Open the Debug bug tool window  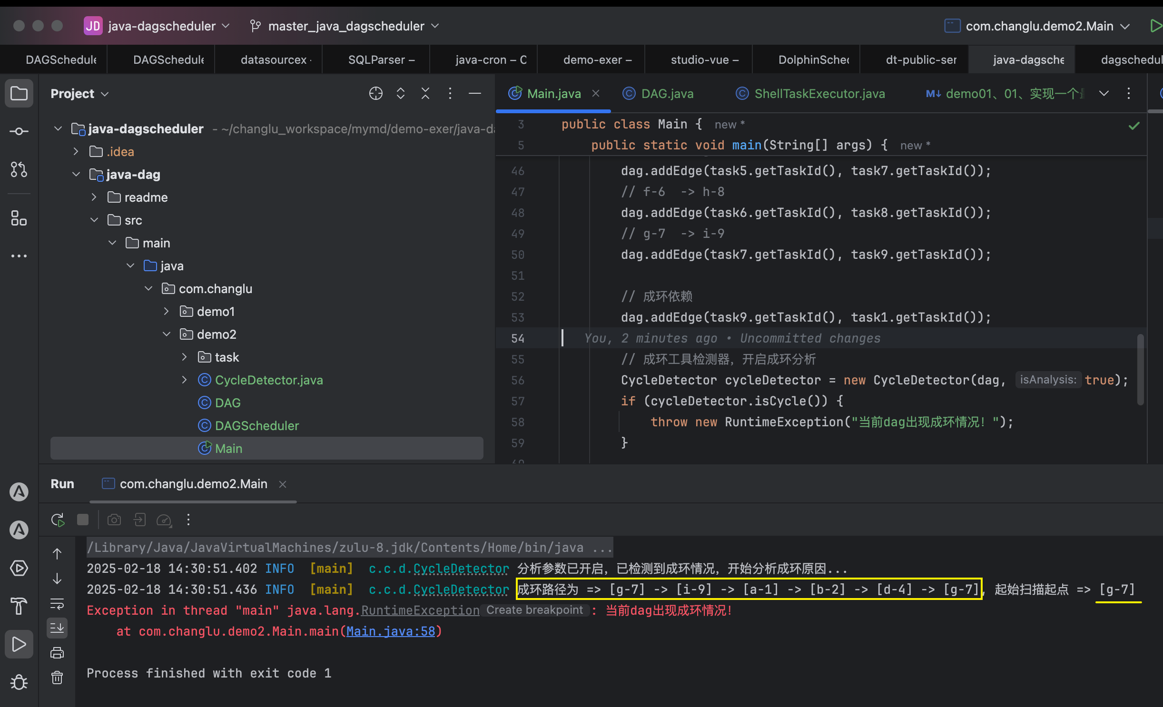(19, 682)
